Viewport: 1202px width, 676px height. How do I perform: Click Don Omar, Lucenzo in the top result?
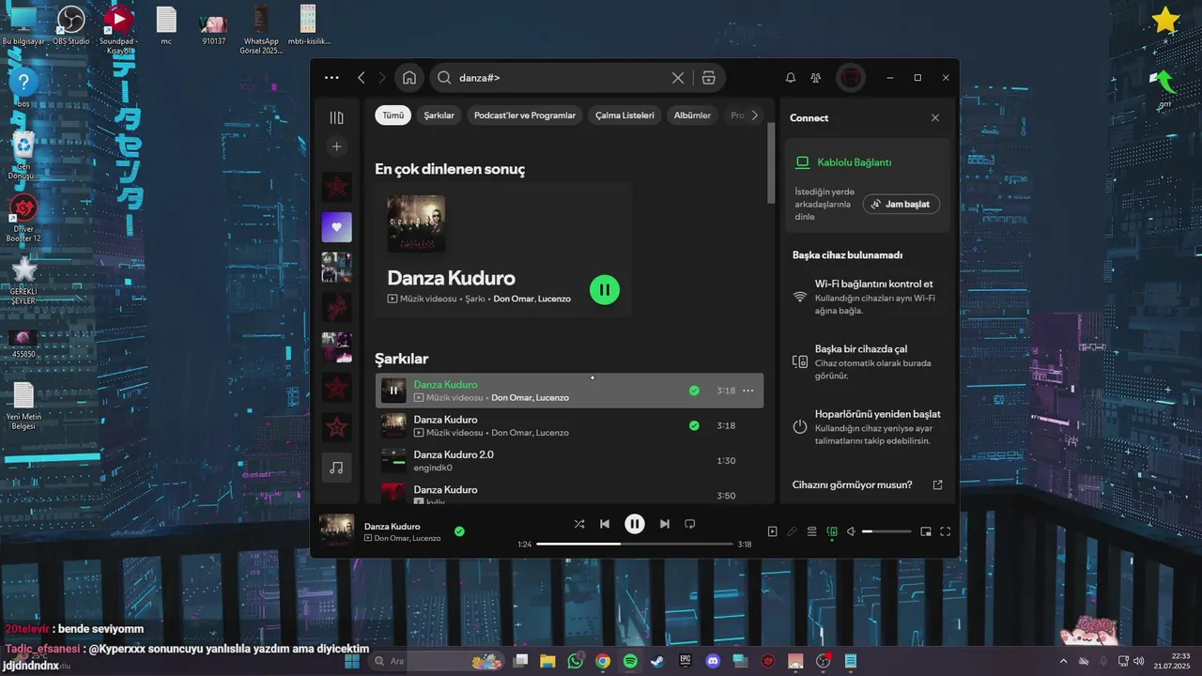(x=532, y=299)
